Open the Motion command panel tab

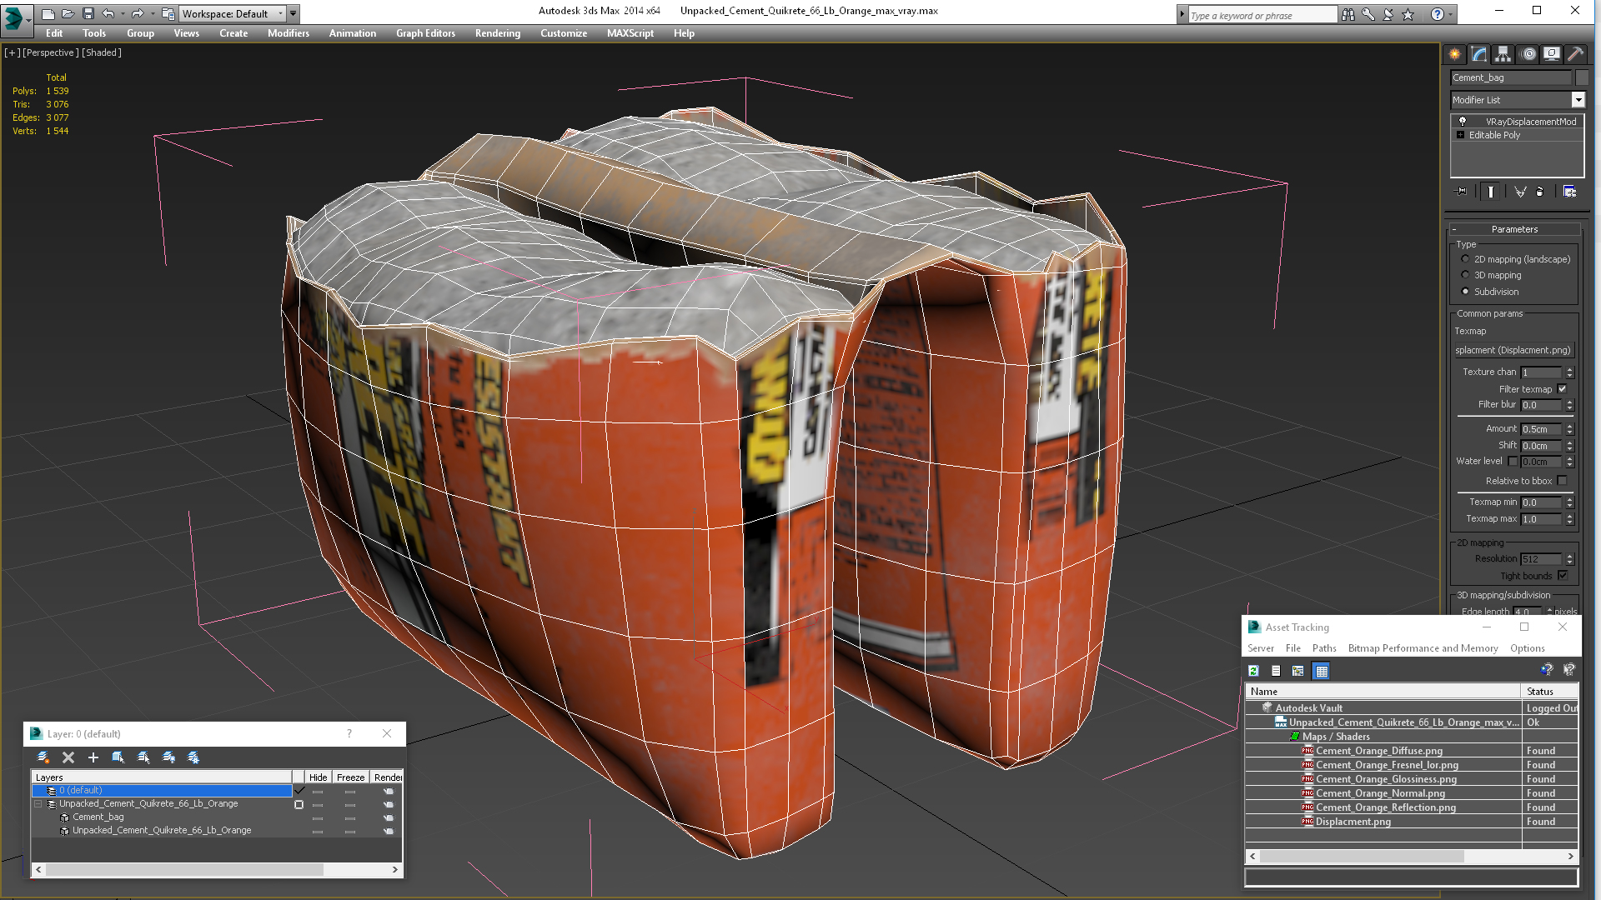click(1528, 54)
